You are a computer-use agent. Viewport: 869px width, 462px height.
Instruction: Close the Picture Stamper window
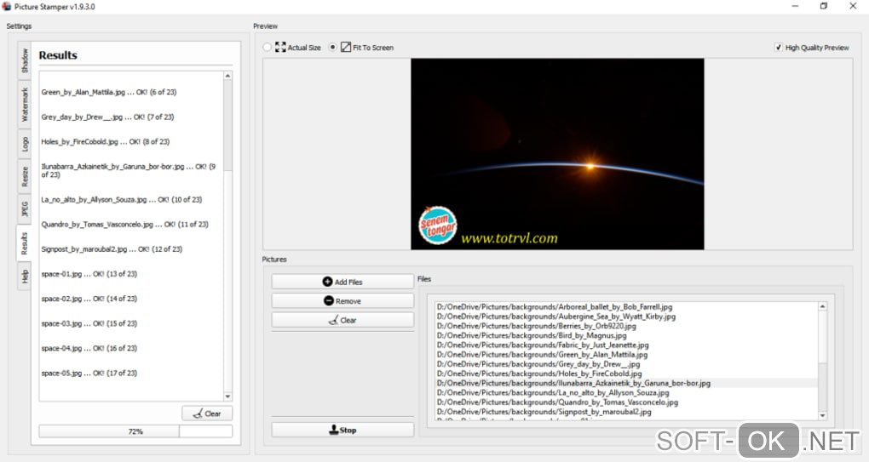(x=853, y=6)
